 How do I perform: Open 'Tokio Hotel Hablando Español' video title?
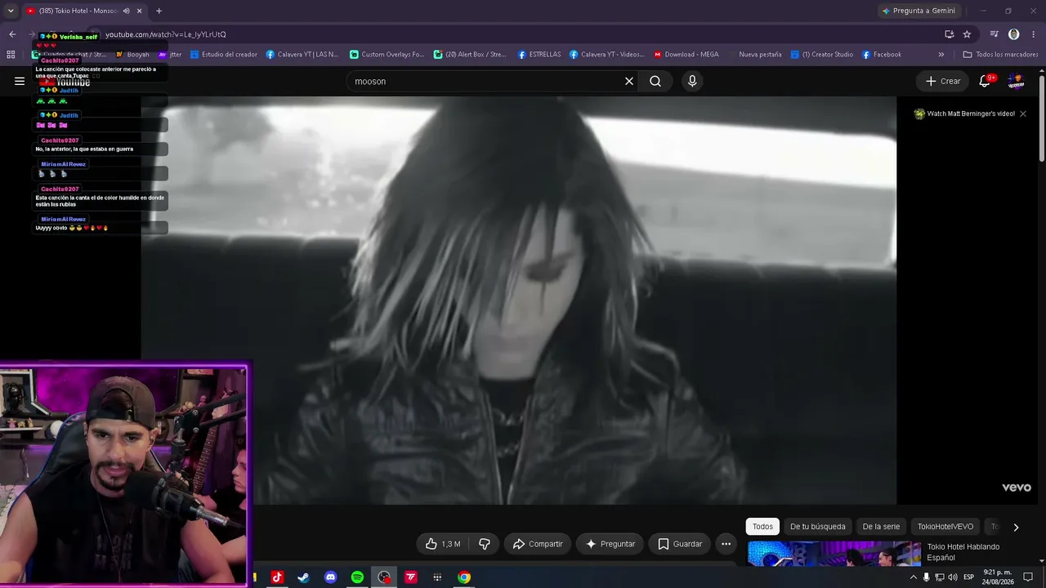tap(963, 552)
